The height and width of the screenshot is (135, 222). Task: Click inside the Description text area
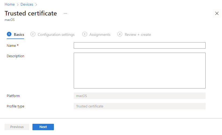(x=139, y=71)
